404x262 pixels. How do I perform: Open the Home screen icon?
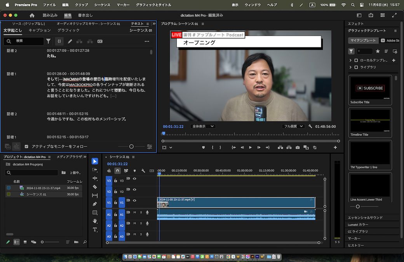(x=32, y=16)
